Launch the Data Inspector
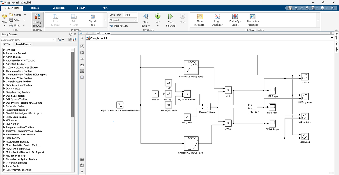This screenshot has height=175, width=339. (199, 20)
